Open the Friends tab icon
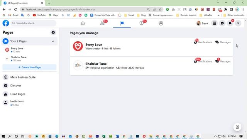247x139 pixels. pyautogui.click(x=102, y=23)
